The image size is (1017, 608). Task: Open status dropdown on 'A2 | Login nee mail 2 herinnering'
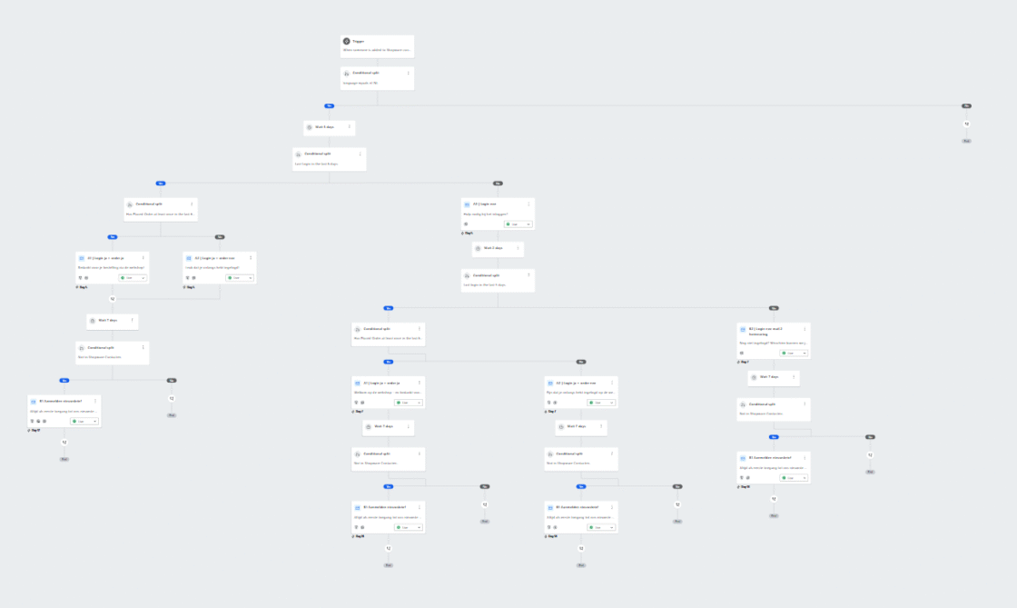(793, 353)
